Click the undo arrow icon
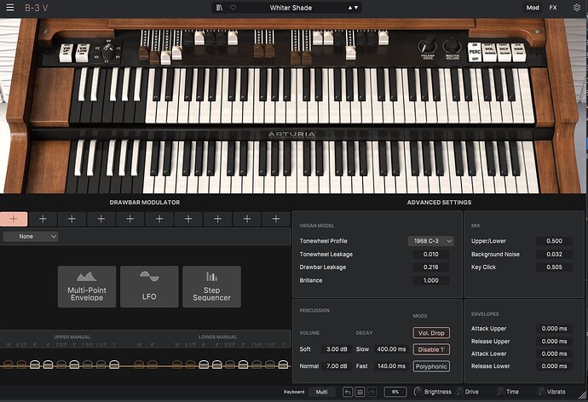The width and height of the screenshot is (588, 402). pos(348,392)
